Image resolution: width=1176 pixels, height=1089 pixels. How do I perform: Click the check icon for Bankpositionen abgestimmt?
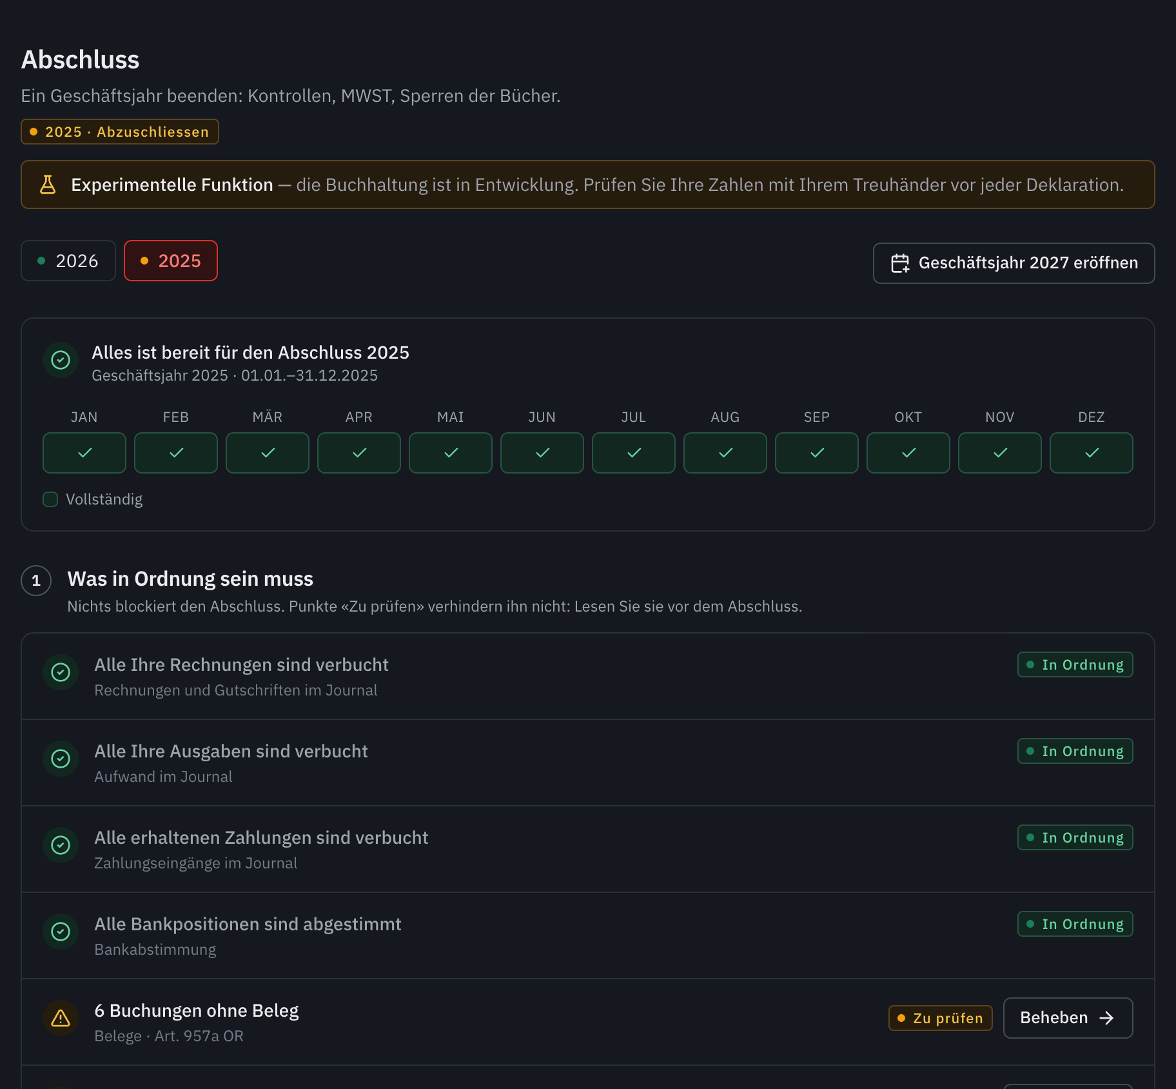pyautogui.click(x=61, y=932)
